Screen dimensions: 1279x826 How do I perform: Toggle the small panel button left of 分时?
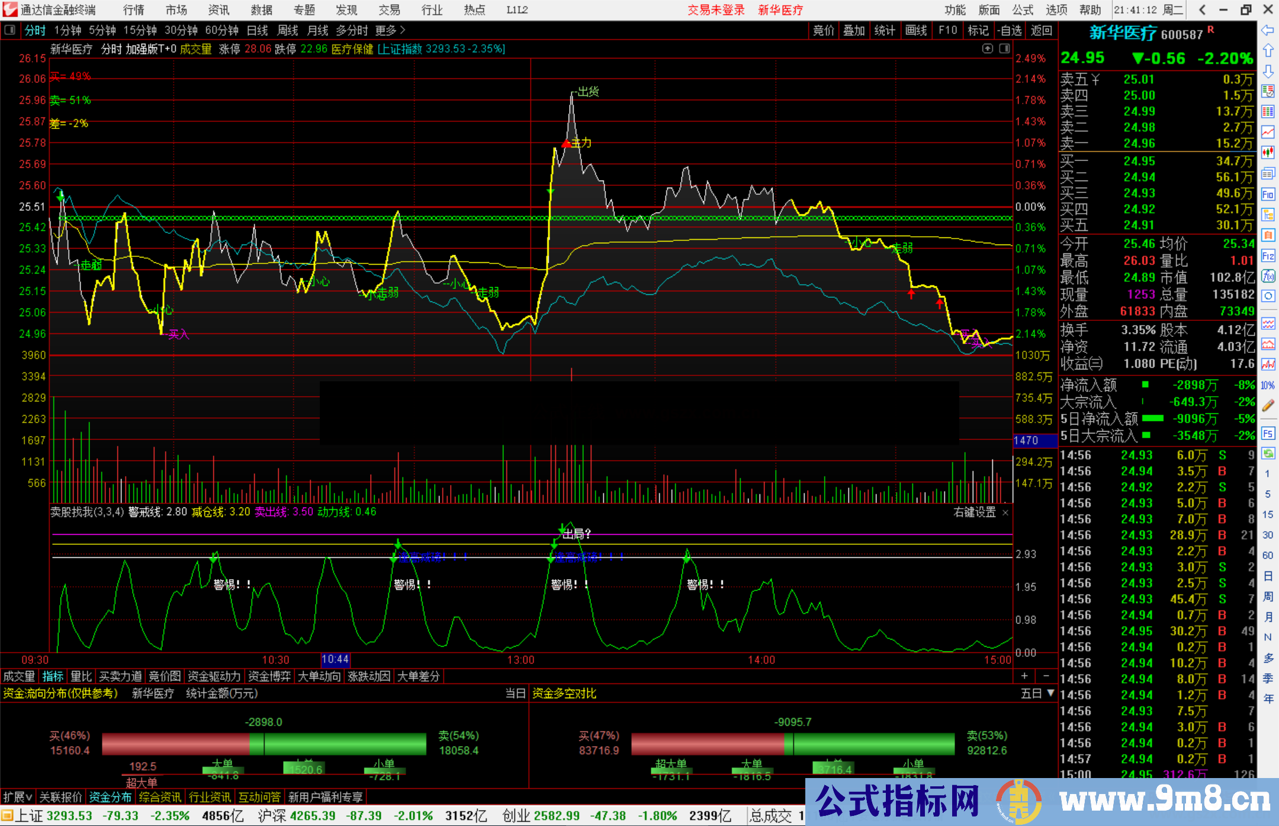(10, 30)
